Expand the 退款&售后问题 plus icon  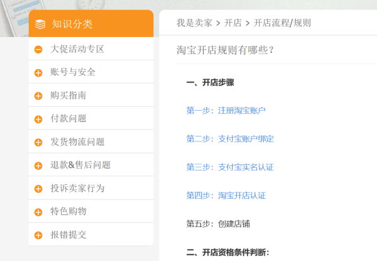(x=38, y=165)
